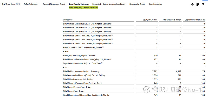Select BMW Vehicle Owner Trust 2022-A row
This screenshot has height=96, width=208.
click(134, 40)
